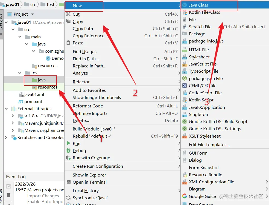Image resolution: width=269 pixels, height=205 pixels.
Task: Click the JavaScript File JS icon
Action: tap(185, 64)
